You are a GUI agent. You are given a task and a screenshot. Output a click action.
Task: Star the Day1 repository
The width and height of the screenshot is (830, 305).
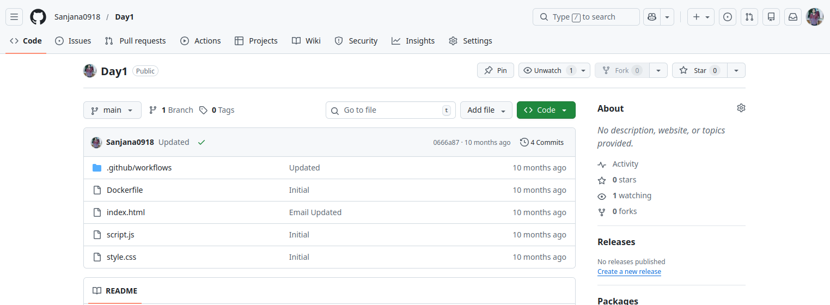(x=699, y=70)
